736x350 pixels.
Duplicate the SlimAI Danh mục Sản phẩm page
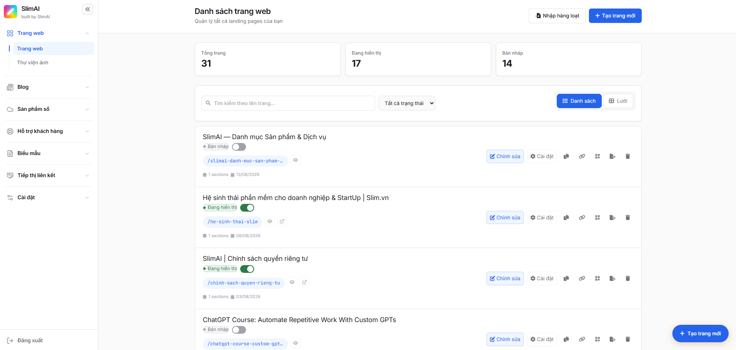click(x=566, y=156)
